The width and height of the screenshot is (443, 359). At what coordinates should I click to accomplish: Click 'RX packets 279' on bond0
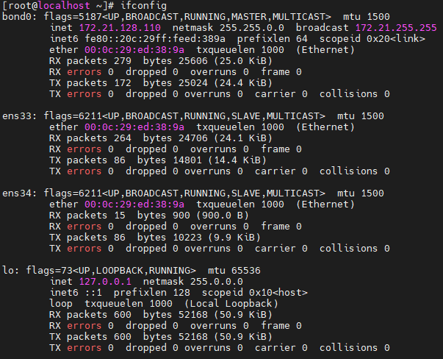90,61
